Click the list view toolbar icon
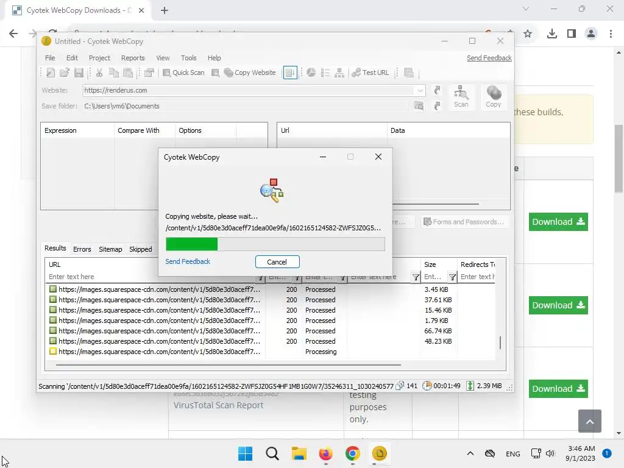Image resolution: width=624 pixels, height=468 pixels. coord(325,73)
